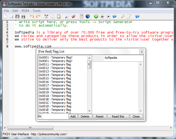Open the Tools menu
The image size is (176, 139).
click(36, 11)
